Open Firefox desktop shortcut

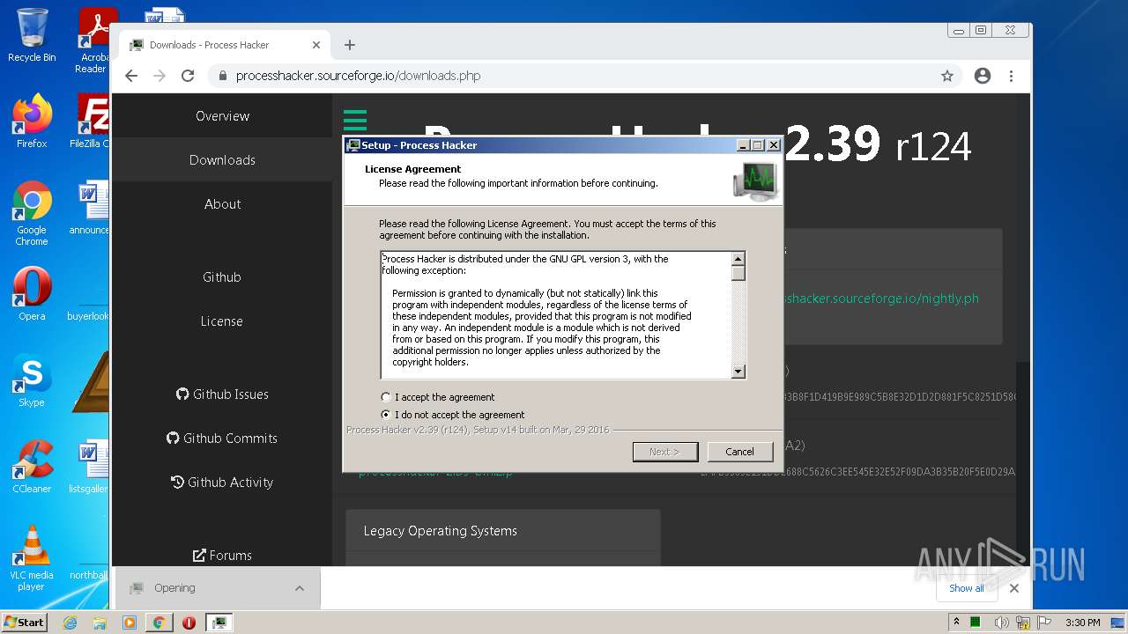pyautogui.click(x=32, y=121)
